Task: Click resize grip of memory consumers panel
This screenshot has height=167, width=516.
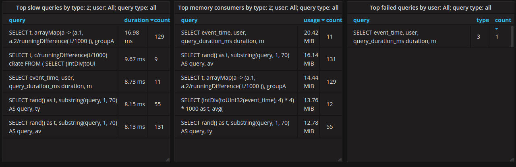Action: pyautogui.click(x=340, y=160)
